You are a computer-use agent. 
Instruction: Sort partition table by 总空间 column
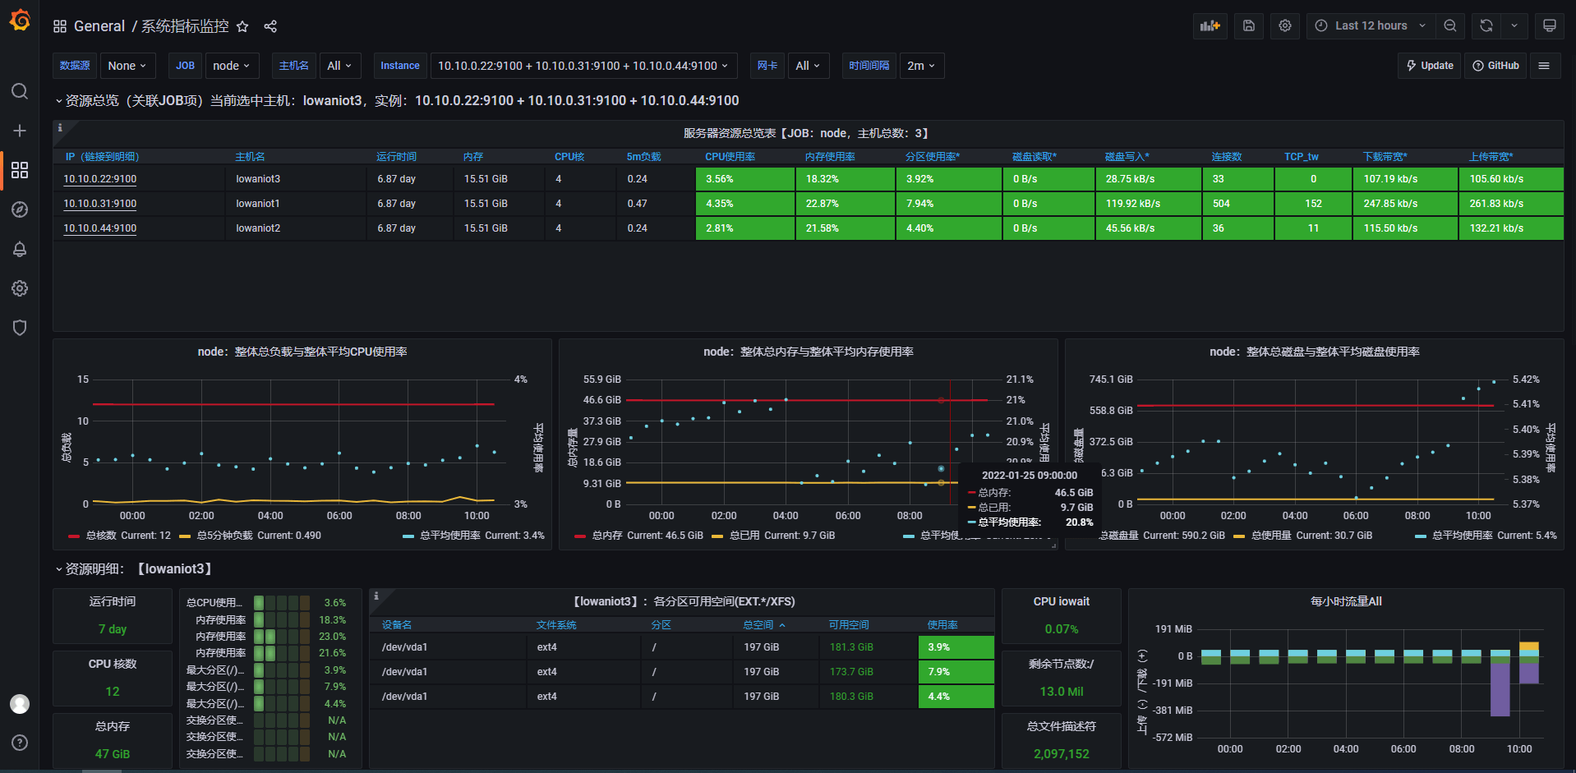(x=763, y=625)
